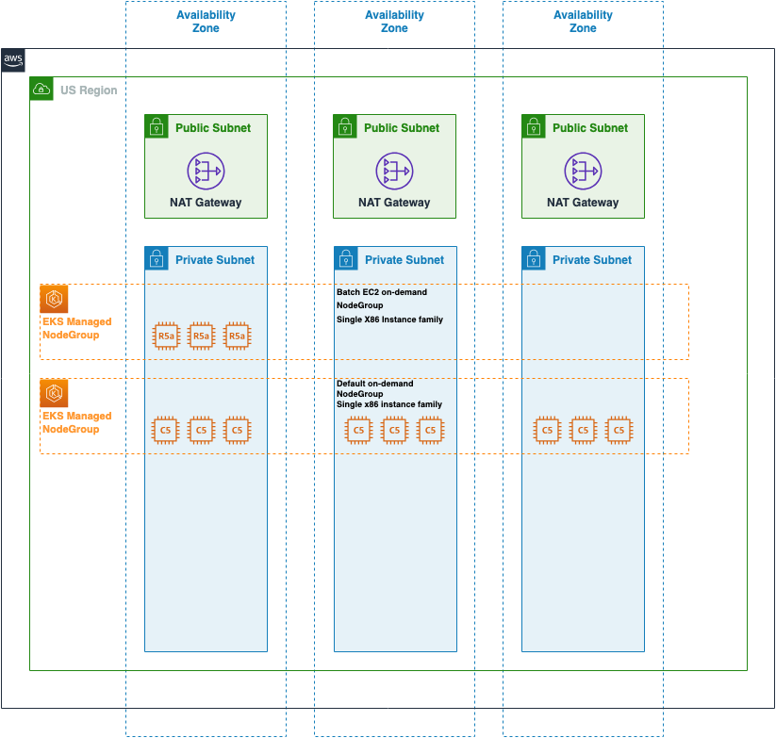The width and height of the screenshot is (776, 738).
Task: Click the 'NAT Gateway' label in the left Public Subnet
Action: [x=206, y=203]
